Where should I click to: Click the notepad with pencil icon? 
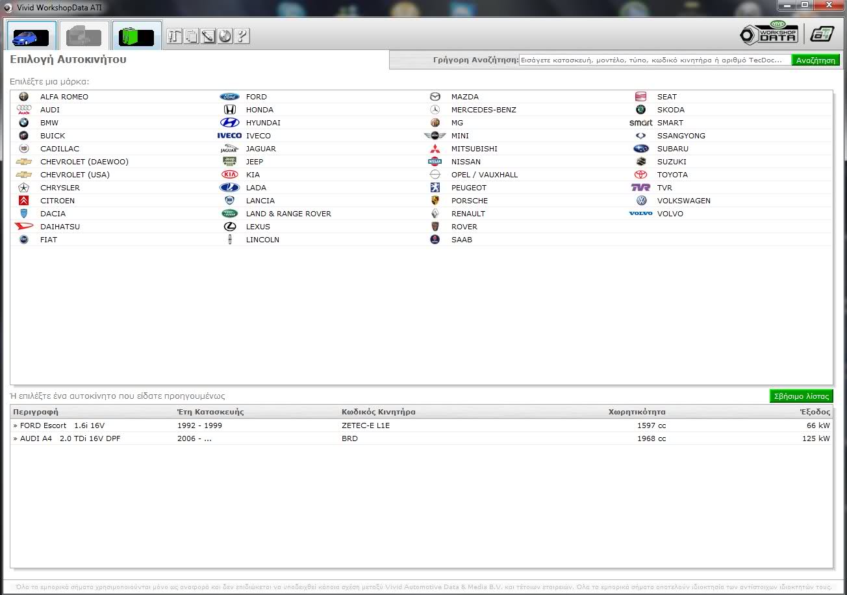click(x=208, y=36)
